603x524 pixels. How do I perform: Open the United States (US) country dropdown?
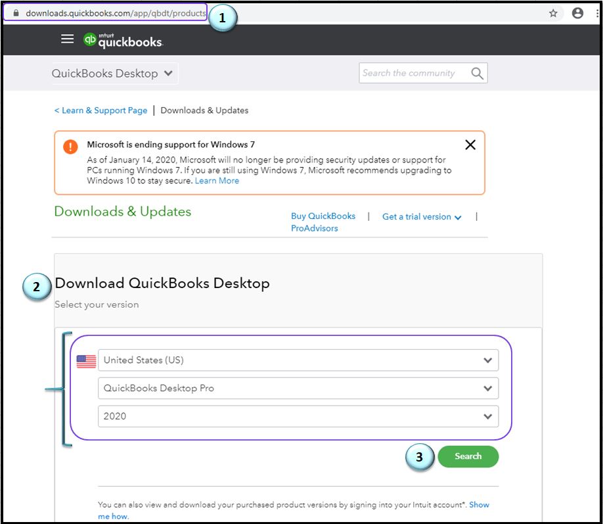[x=298, y=360]
